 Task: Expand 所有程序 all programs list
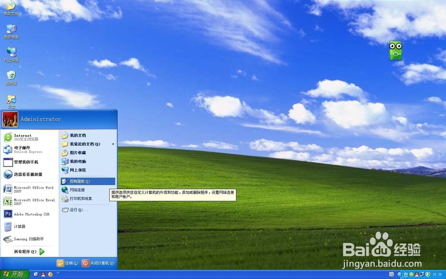point(29,252)
